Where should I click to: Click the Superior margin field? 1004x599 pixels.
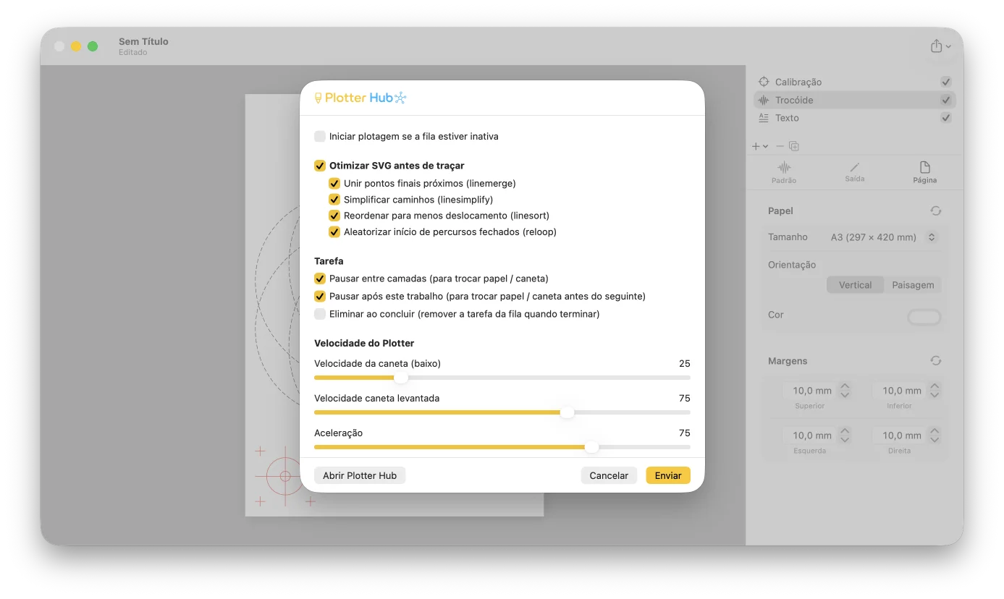pyautogui.click(x=809, y=391)
